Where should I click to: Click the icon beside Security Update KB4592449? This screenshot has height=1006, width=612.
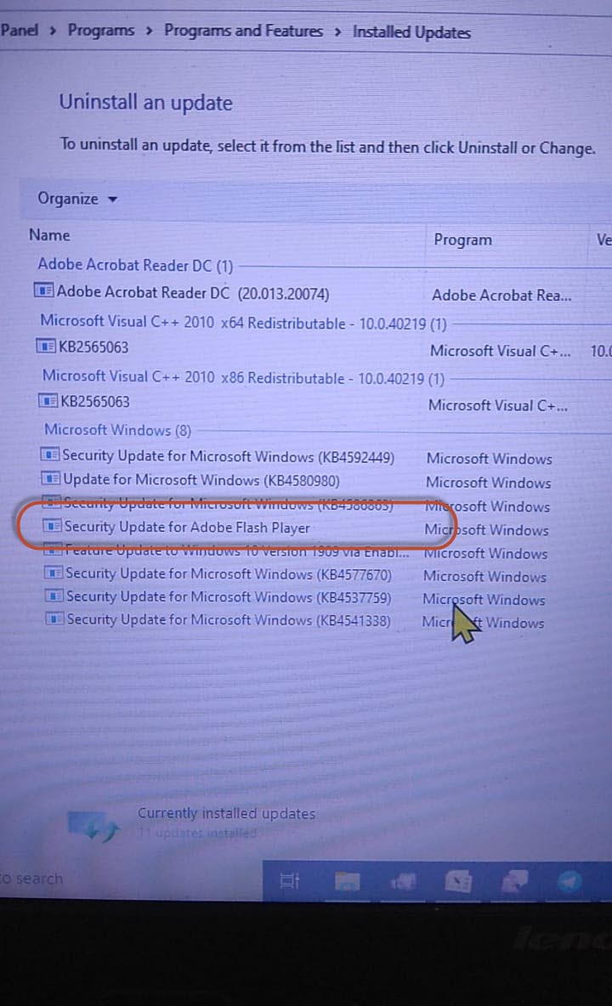point(50,455)
